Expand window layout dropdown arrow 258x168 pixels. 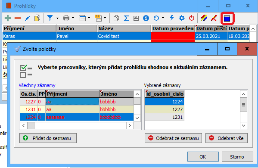coord(89,18)
